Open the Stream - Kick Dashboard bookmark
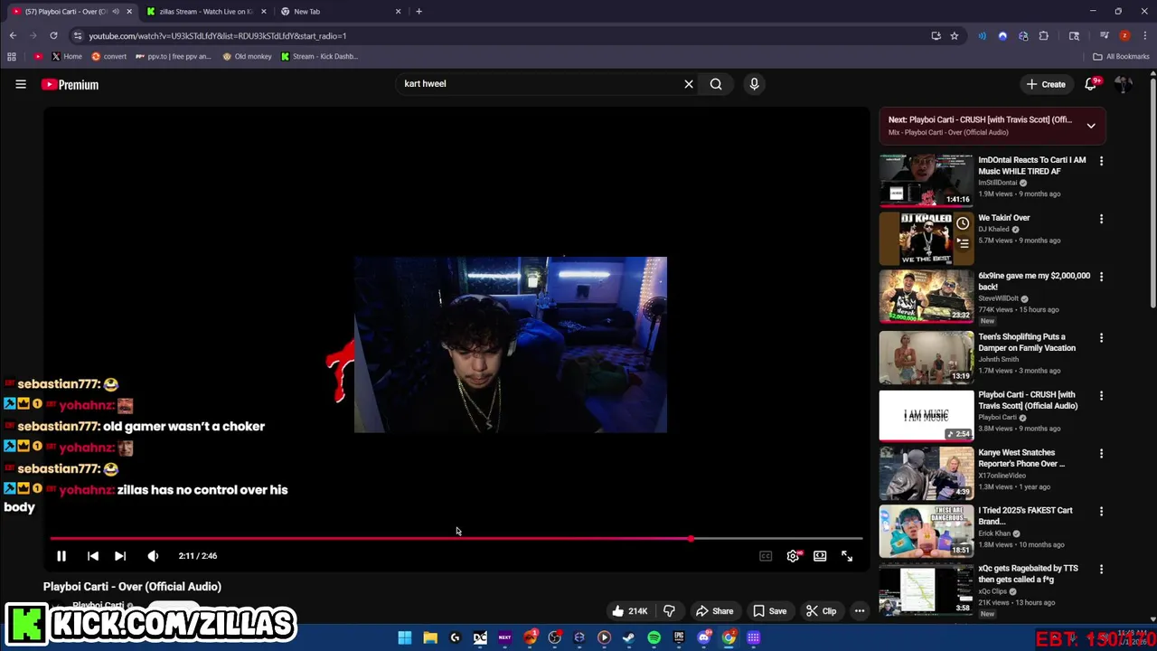Image resolution: width=1157 pixels, height=651 pixels. pyautogui.click(x=319, y=56)
